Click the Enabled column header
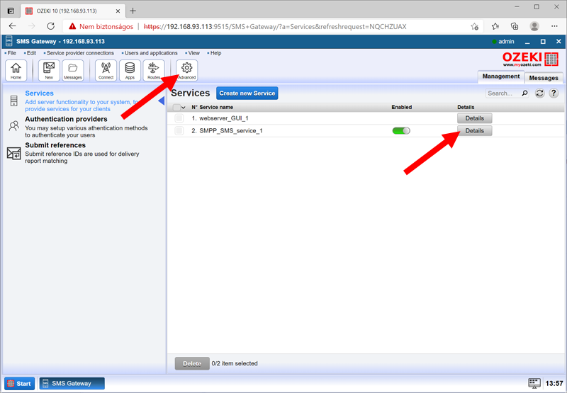The image size is (567, 393). pyautogui.click(x=401, y=108)
